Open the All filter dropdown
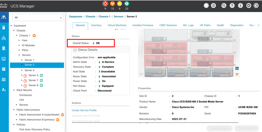The width and height of the screenshot is (262, 132). coord(38,17)
